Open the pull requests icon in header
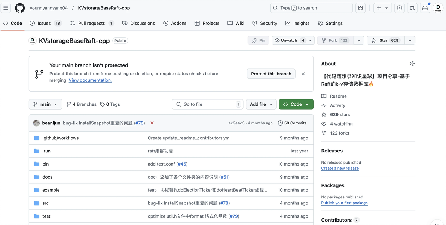The height and width of the screenshot is (225, 446). click(412, 8)
